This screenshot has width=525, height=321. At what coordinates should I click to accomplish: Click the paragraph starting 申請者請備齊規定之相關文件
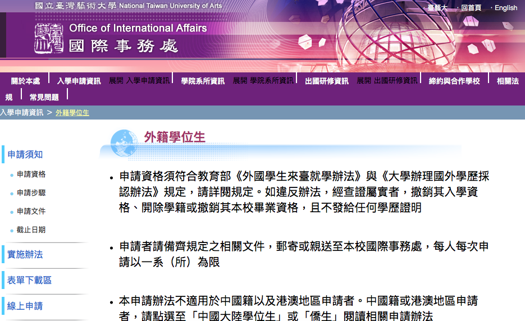[x=304, y=254]
